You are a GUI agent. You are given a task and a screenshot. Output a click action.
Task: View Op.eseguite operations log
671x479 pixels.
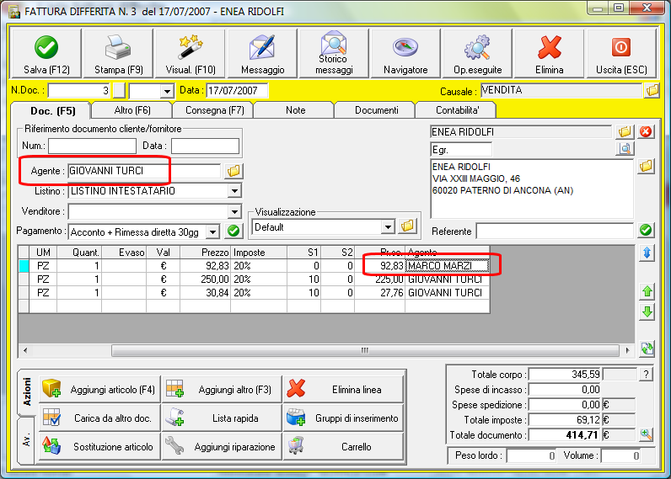click(x=478, y=54)
